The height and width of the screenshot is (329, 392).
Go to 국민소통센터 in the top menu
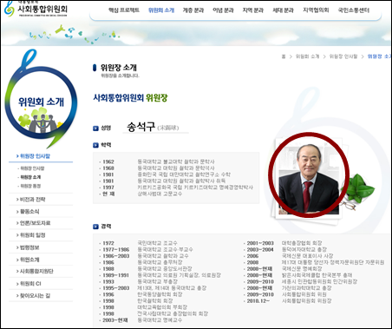[x=354, y=10]
